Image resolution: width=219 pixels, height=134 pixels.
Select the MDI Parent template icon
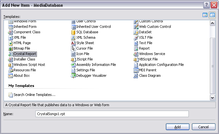[x=136, y=70]
